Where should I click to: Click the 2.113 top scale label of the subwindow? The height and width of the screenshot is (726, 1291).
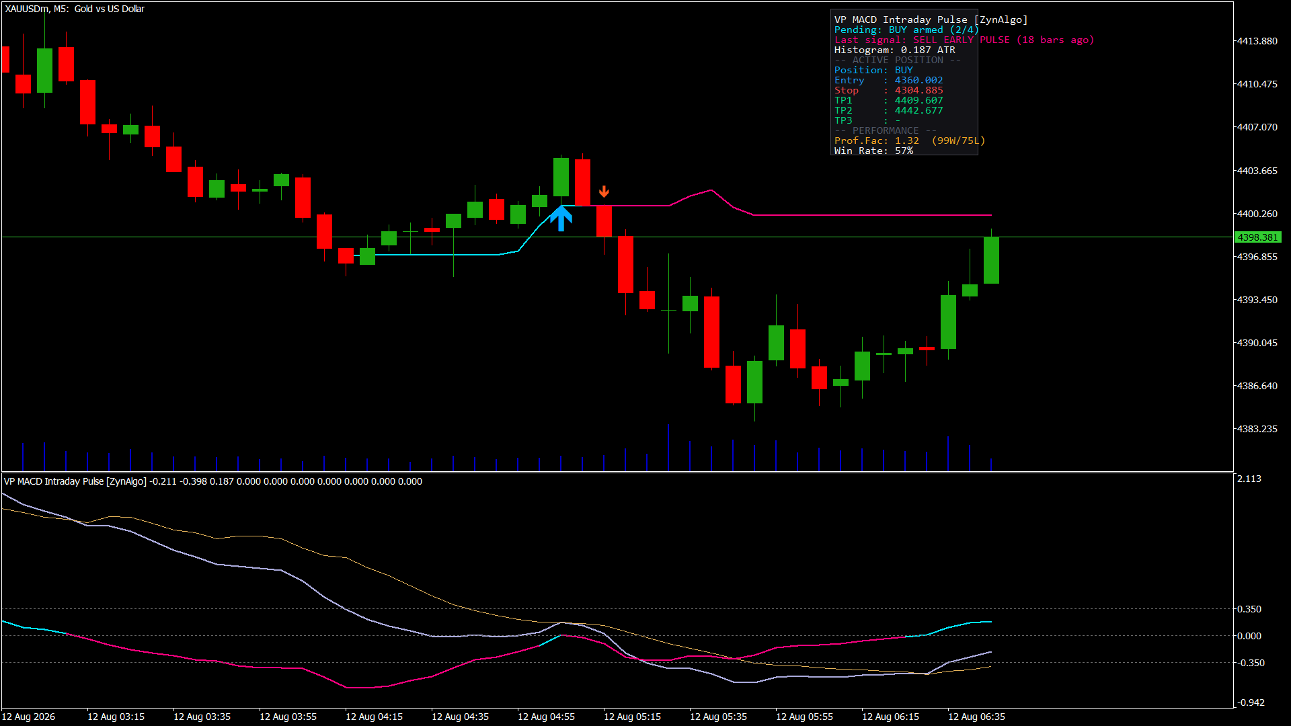1249,479
